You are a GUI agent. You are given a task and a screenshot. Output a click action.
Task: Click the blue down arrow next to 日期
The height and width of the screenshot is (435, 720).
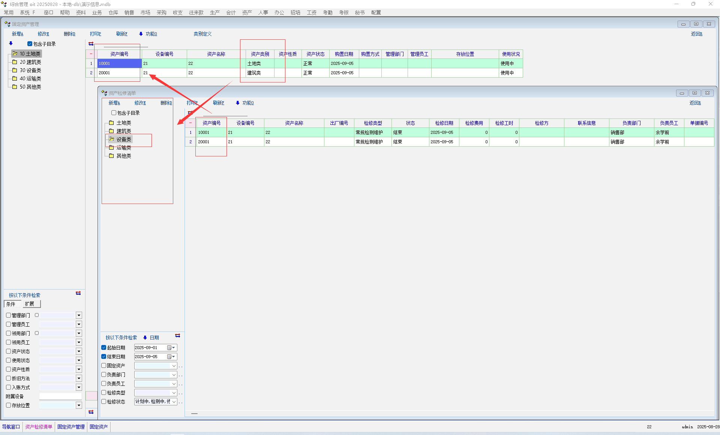tap(145, 337)
